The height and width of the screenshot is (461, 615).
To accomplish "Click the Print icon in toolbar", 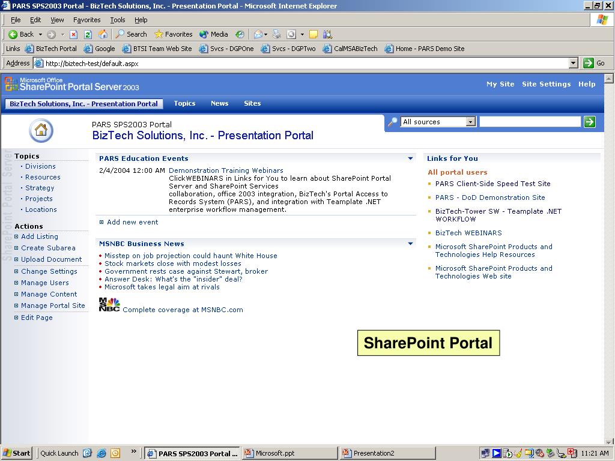I will [x=276, y=34].
